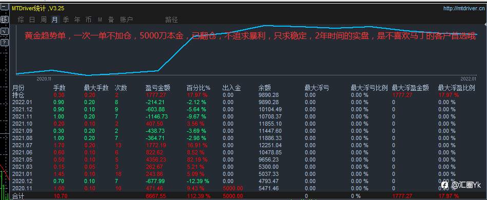Click total percentage 112.39 %
Screen dimensions: 487x200
pos(199,196)
